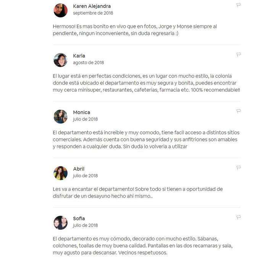Viewport: 260px width, 261px height.
Task: Flag Monica's review
Action: [239, 111]
